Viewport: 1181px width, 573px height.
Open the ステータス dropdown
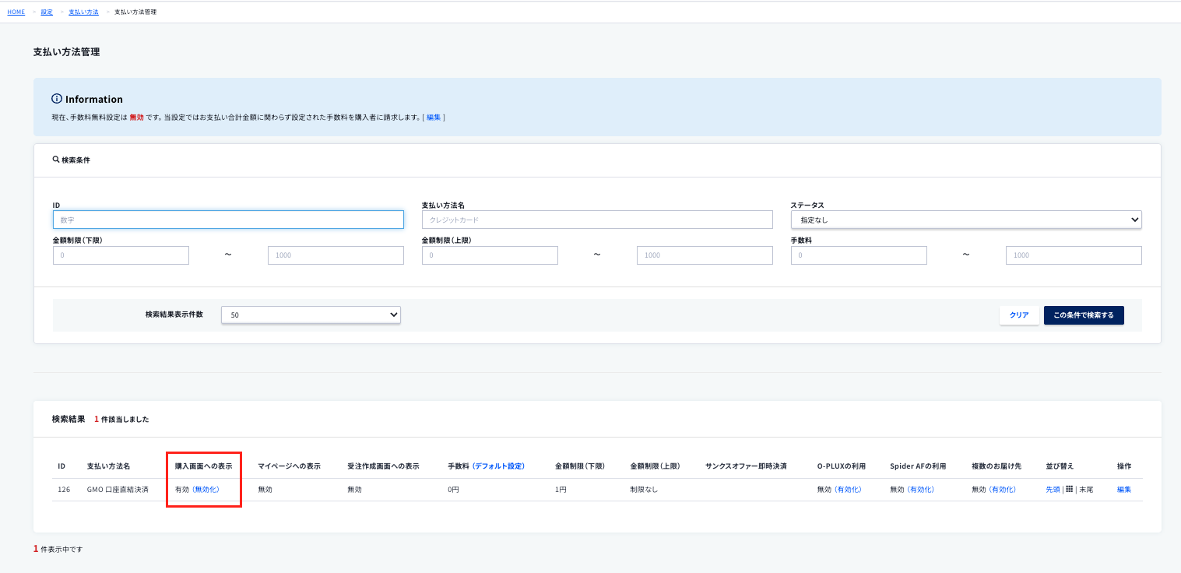pos(966,220)
